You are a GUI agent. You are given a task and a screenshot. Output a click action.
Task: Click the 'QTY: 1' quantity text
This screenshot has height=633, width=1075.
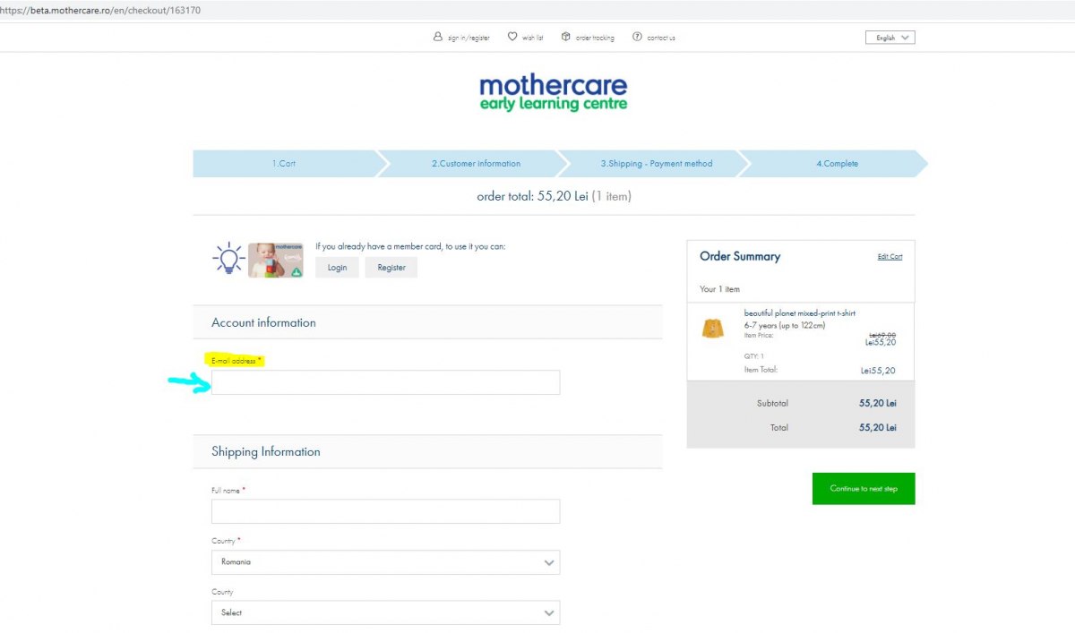pyautogui.click(x=754, y=356)
